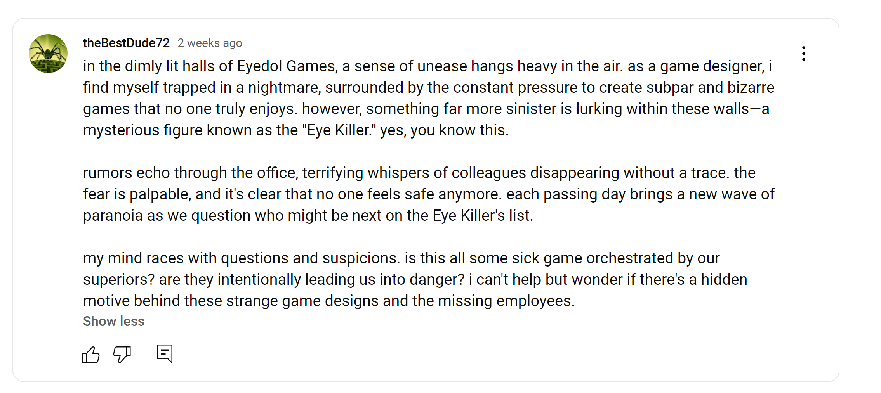Open theBestDude72 username profile link

126,43
